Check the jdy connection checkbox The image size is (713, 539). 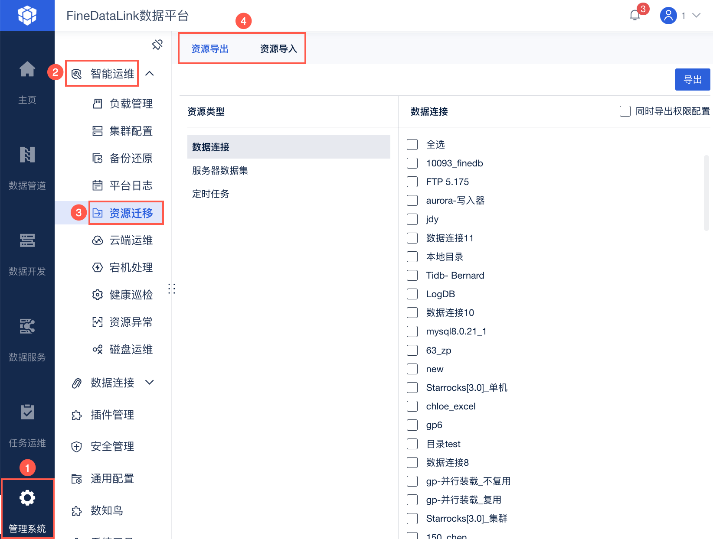(412, 219)
